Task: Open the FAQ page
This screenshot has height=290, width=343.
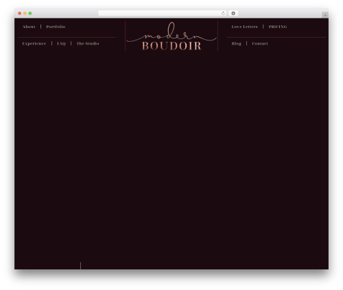Action: pyautogui.click(x=61, y=44)
